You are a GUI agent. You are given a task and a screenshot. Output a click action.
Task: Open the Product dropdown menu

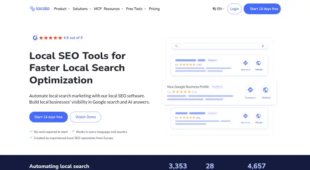62,8
